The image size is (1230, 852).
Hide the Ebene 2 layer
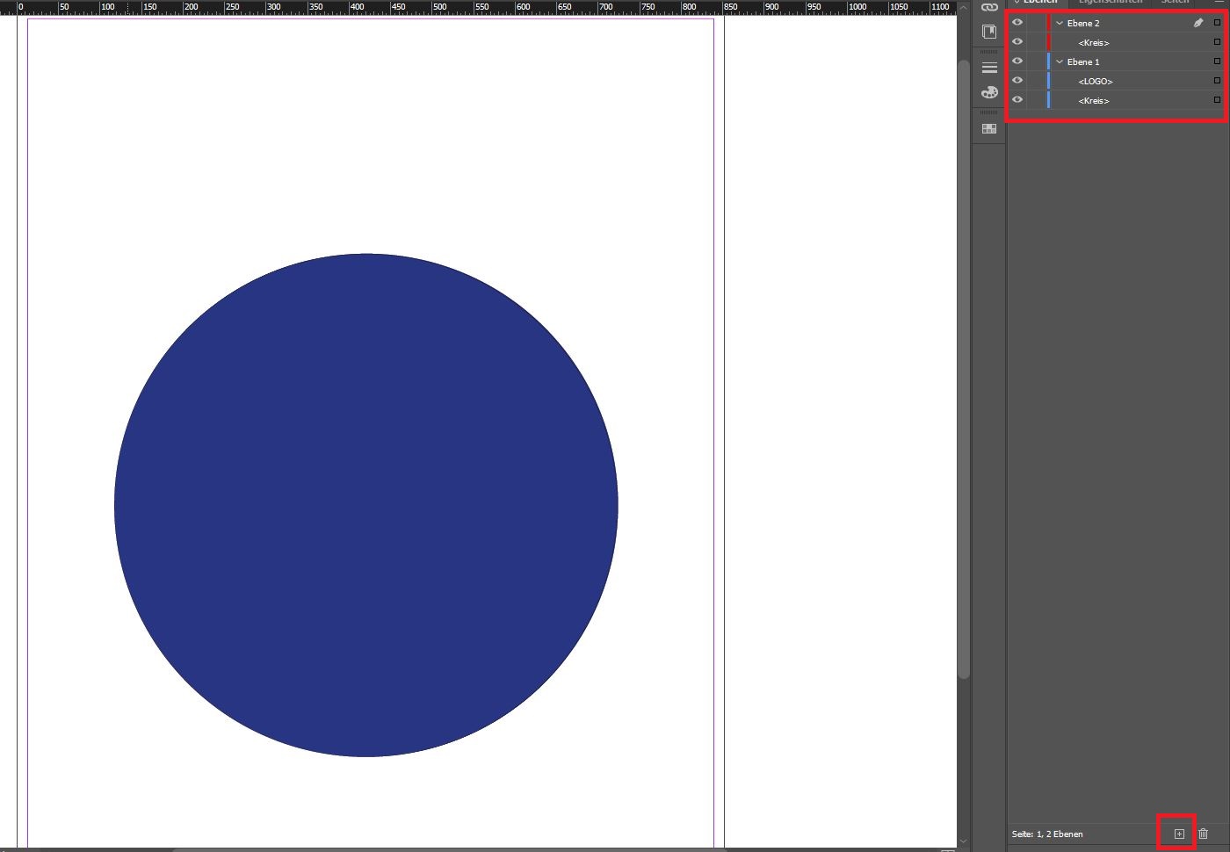click(x=1017, y=23)
